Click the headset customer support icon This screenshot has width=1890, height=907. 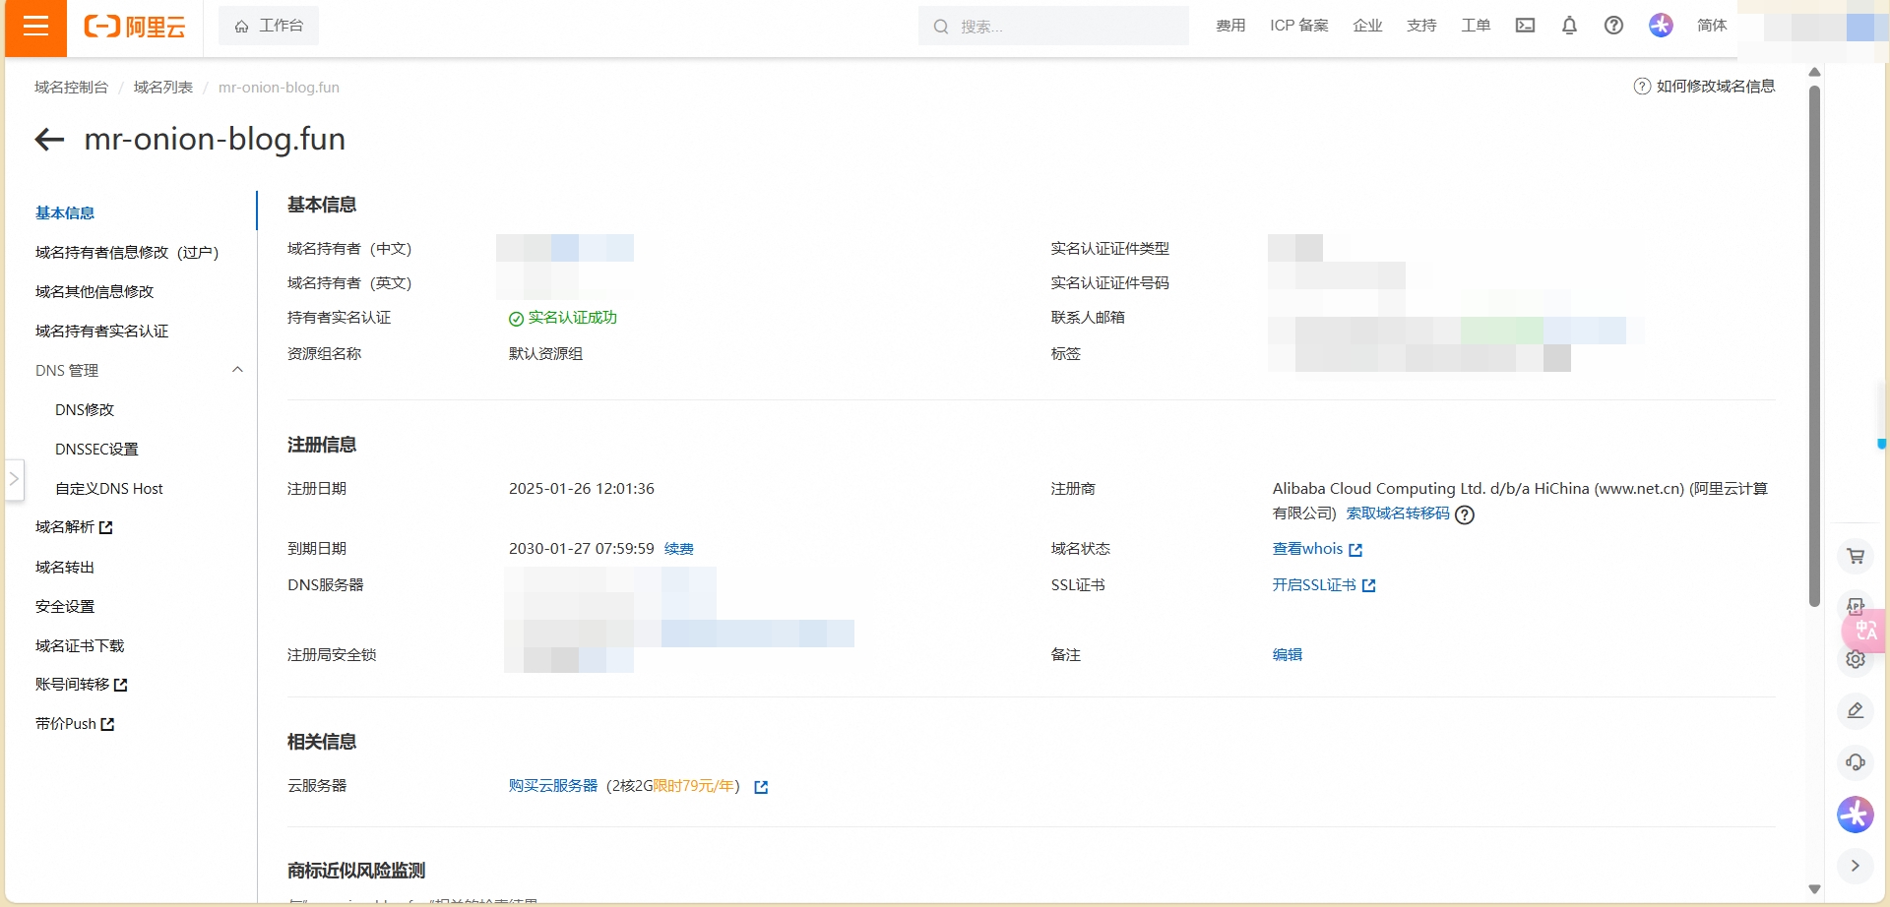coord(1856,762)
